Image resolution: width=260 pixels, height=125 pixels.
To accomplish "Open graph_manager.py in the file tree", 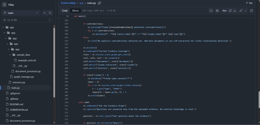I will [x=24, y=77].
